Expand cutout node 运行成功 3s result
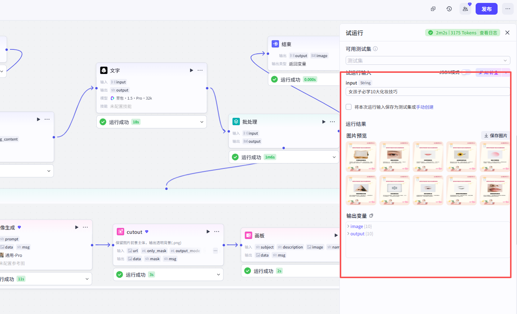 pos(219,274)
